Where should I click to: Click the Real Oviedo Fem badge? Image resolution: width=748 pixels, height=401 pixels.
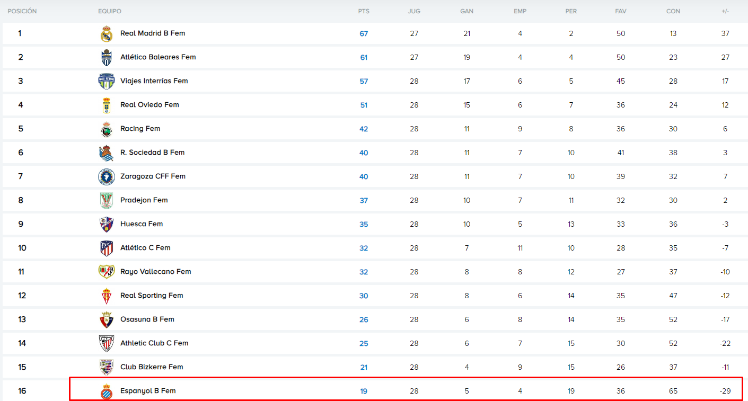(107, 105)
